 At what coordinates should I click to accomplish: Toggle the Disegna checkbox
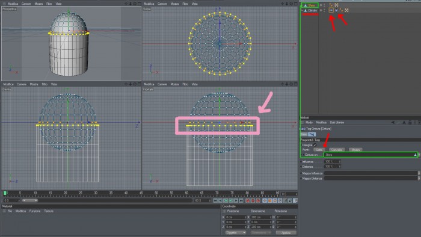[x=315, y=145]
